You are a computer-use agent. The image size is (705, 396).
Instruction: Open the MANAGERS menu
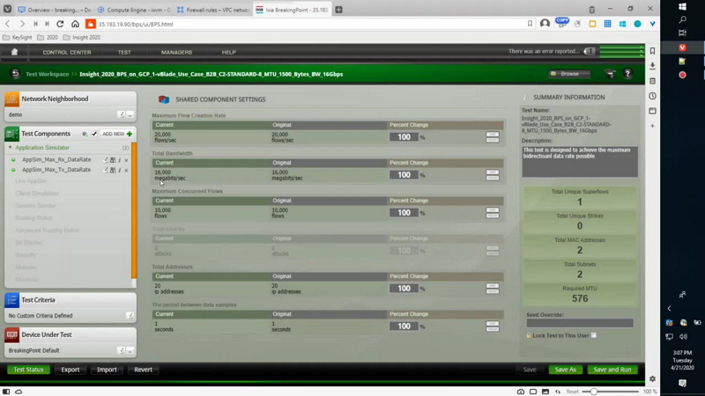coord(176,52)
